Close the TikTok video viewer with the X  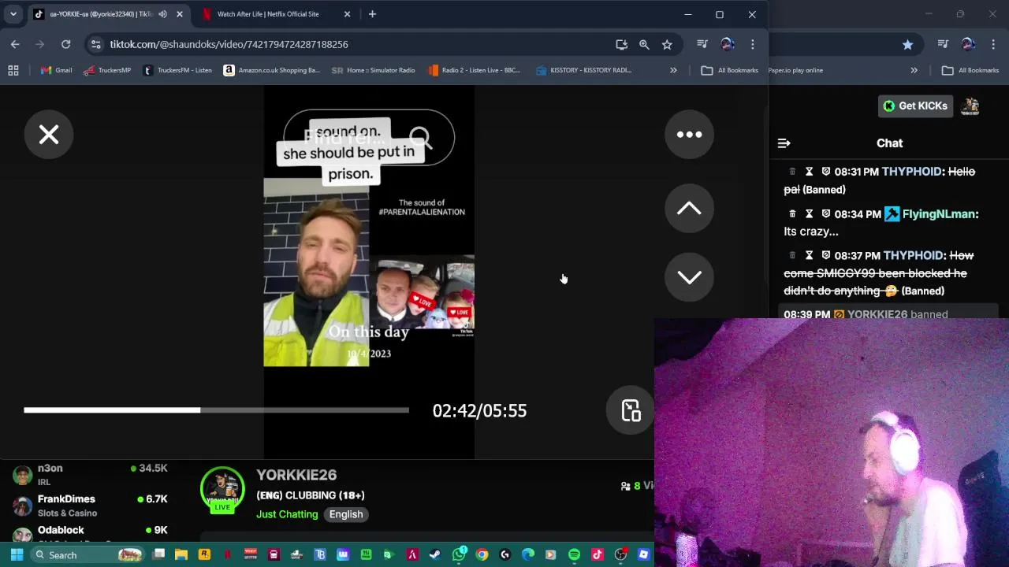[x=49, y=135]
